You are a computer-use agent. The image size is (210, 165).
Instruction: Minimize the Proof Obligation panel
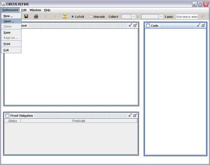coord(130,115)
